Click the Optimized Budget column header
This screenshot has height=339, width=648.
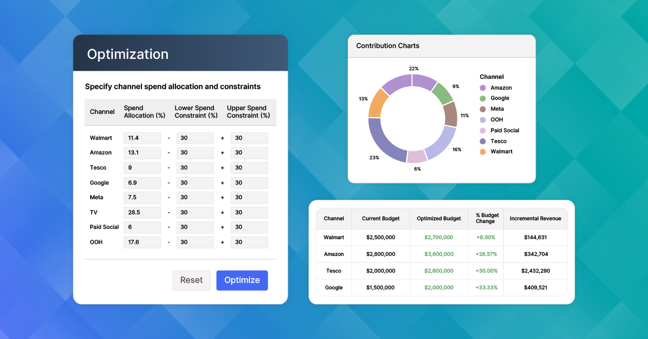point(439,219)
